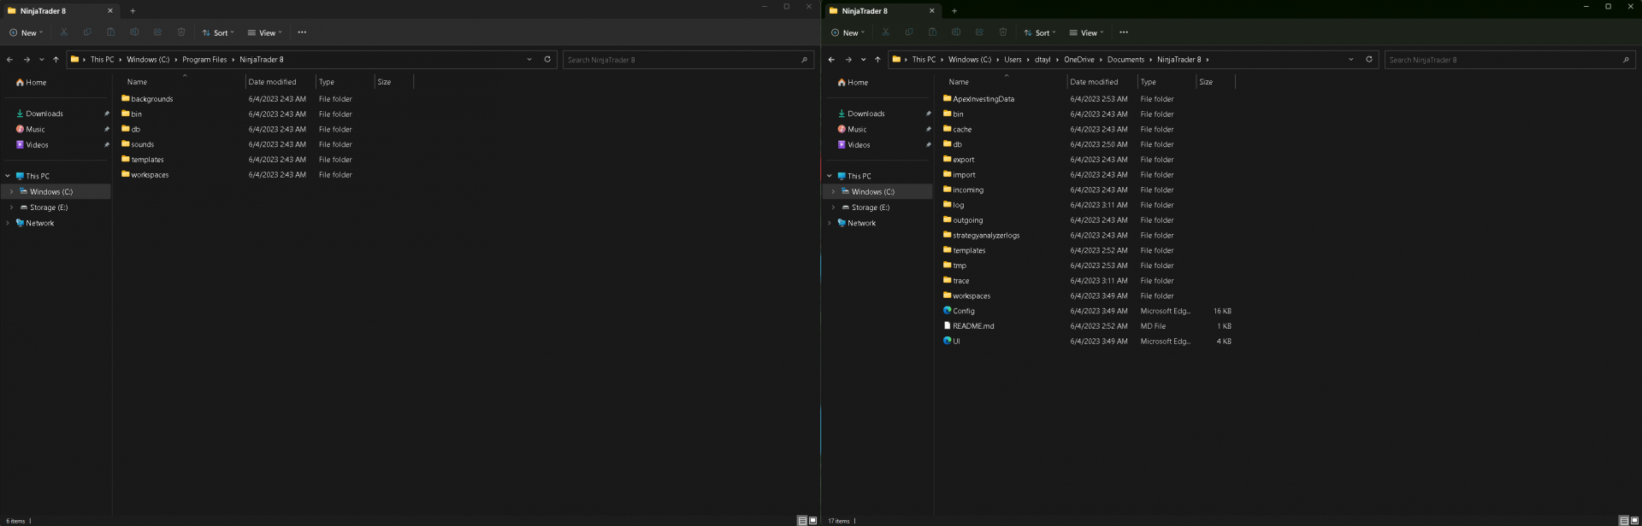
Task: Select strategyanalyzerlogs folder in right window
Action: click(986, 236)
